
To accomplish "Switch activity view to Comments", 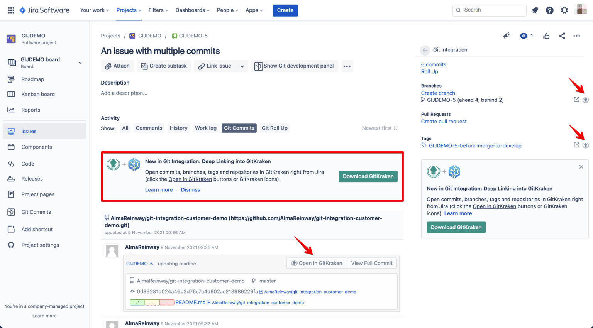I will [x=149, y=128].
